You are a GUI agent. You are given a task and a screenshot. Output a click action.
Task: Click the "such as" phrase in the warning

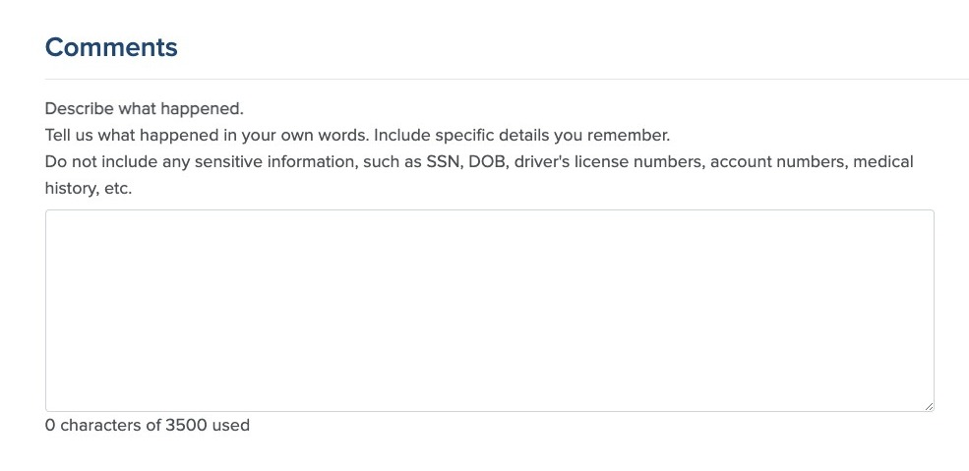click(391, 161)
